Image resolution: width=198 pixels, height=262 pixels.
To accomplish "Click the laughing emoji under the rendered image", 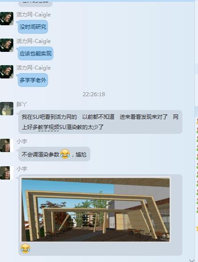I will [25, 248].
